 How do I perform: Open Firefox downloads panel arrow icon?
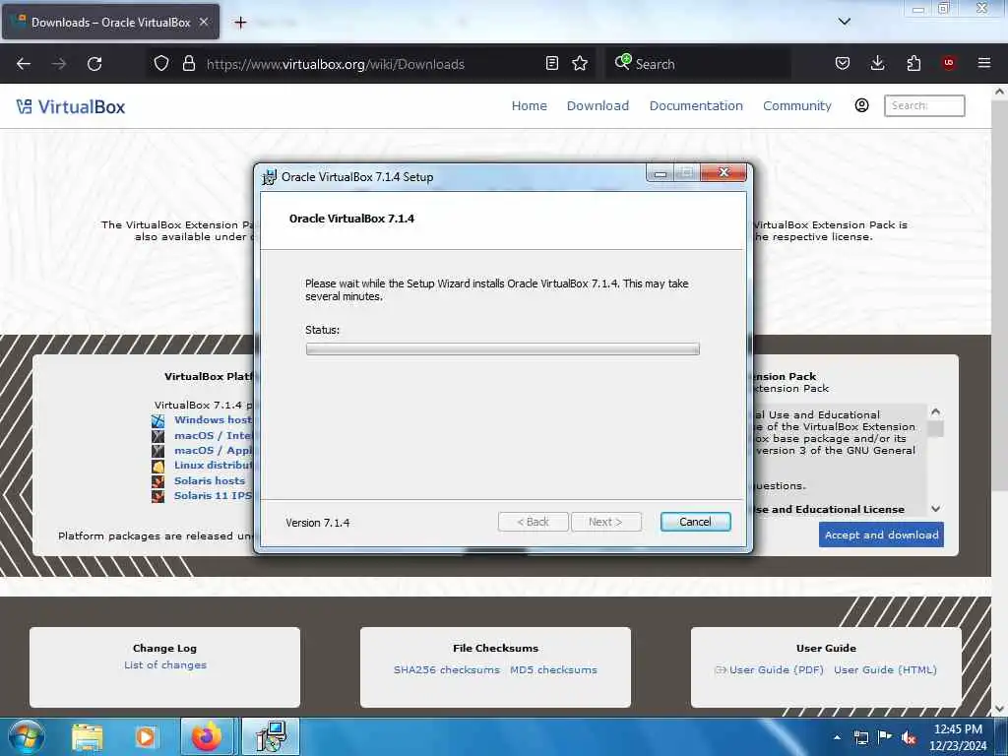click(877, 64)
